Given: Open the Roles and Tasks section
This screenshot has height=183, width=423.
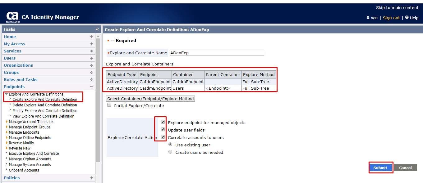Looking at the screenshot, I should tap(21, 79).
